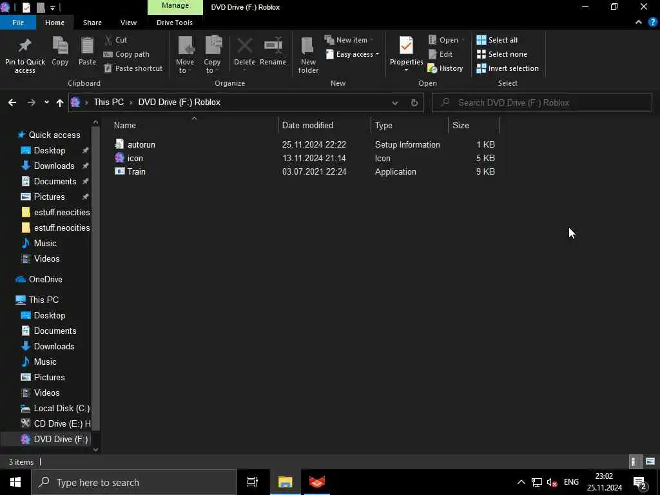The image size is (660, 495).
Task: Select This PC in the navigation pane
Action: point(43,300)
